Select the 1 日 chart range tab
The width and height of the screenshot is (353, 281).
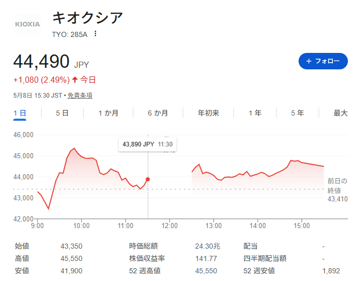tap(20, 113)
